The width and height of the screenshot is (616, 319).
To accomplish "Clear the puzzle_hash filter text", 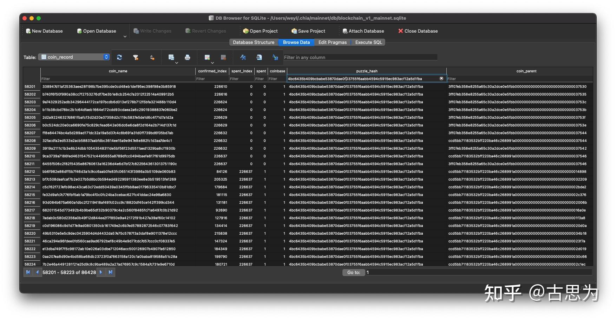I will [441, 78].
